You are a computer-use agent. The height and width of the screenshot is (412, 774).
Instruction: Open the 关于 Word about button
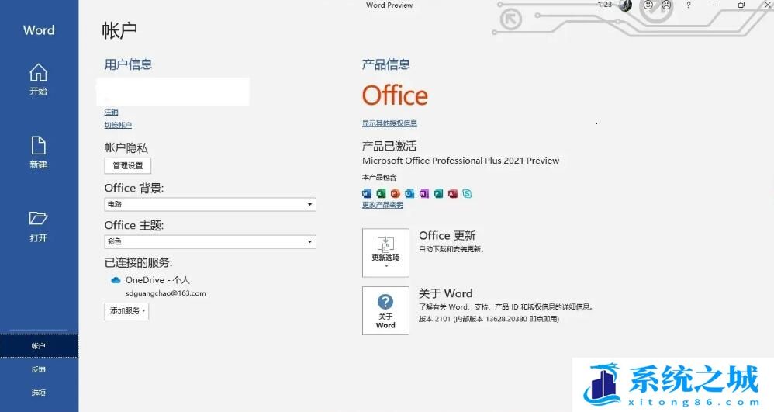click(385, 310)
